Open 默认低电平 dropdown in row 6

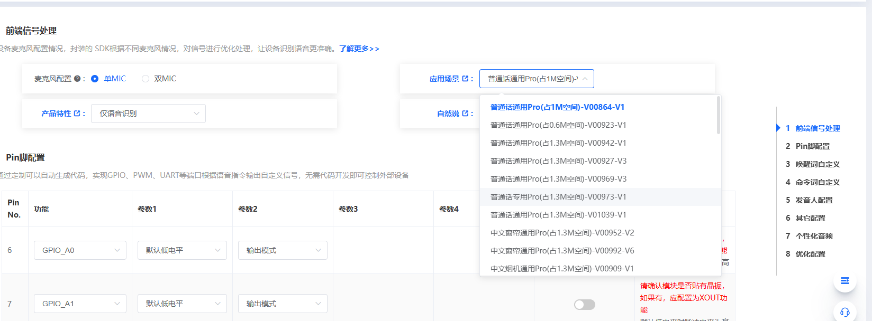(182, 250)
